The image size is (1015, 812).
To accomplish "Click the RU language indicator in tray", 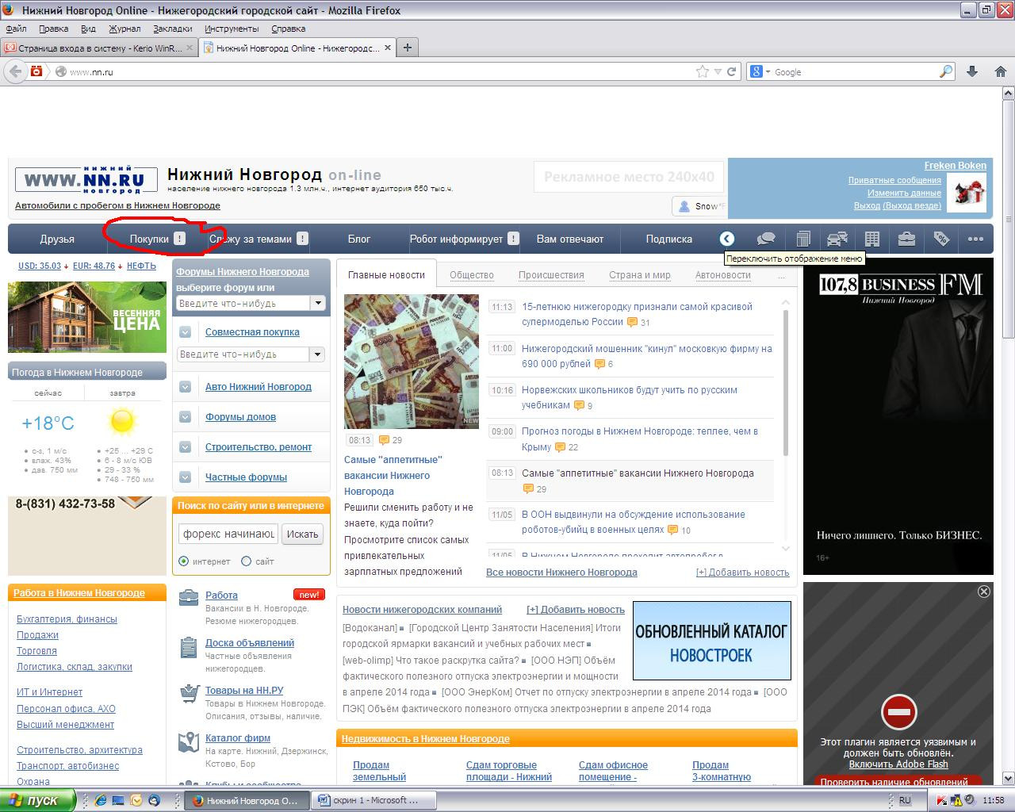I will [905, 800].
